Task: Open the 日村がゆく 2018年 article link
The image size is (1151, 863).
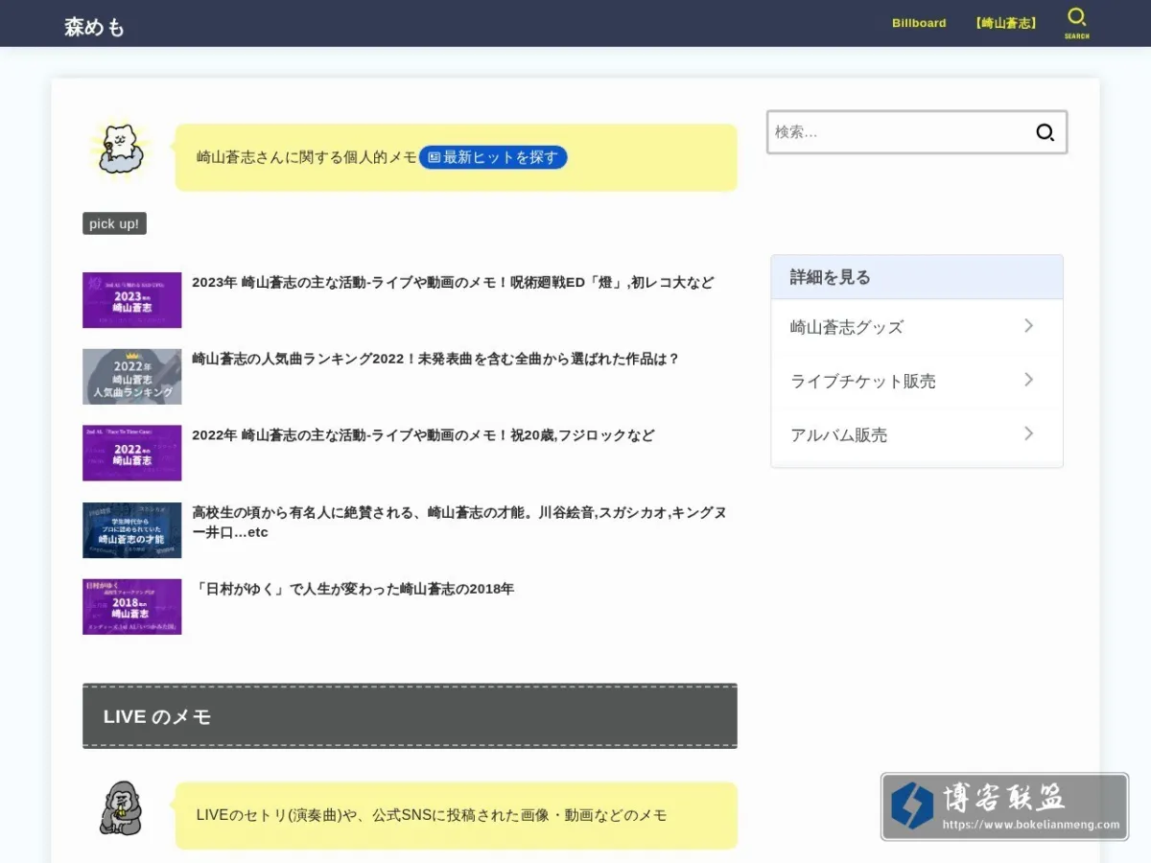Action: (x=353, y=589)
